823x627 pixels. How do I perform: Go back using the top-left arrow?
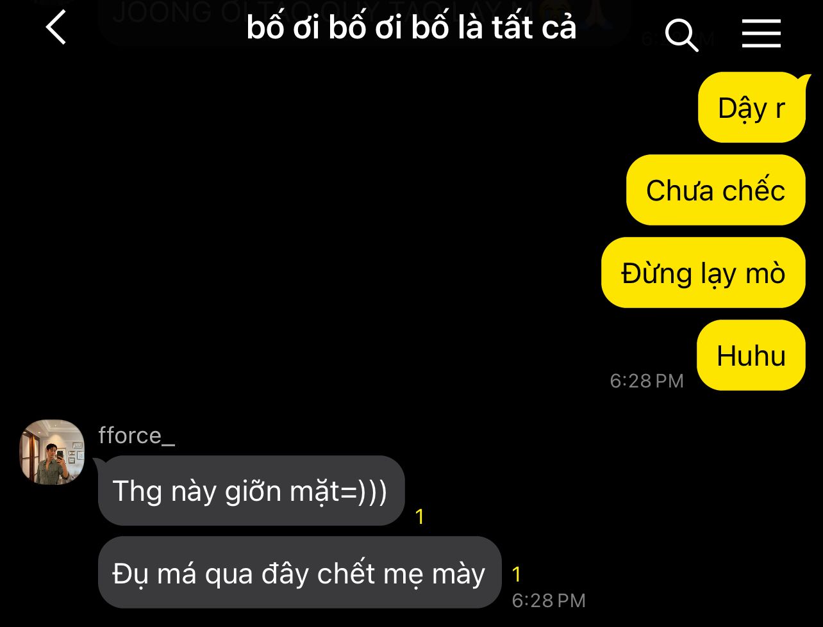coord(56,29)
